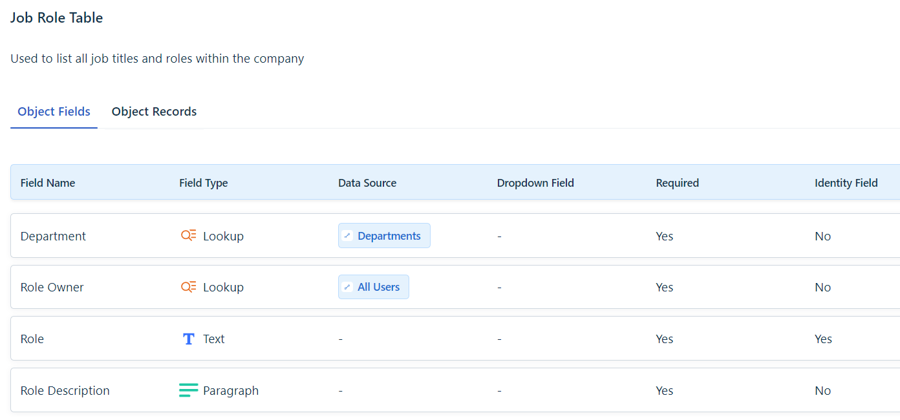Click the Required Yes value for Department

click(x=665, y=236)
